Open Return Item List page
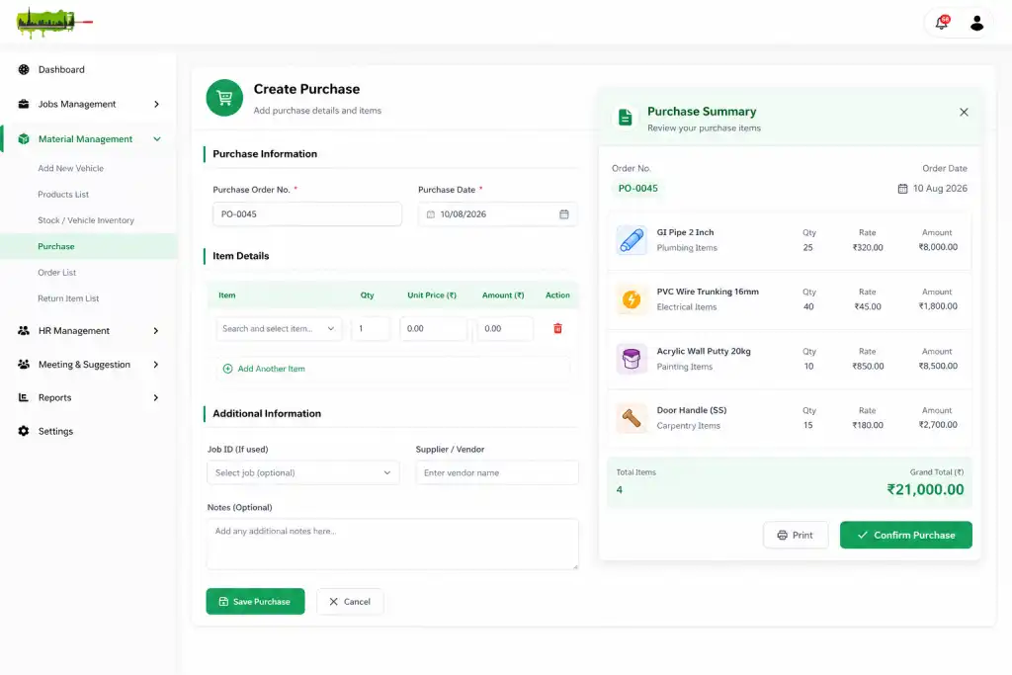Image resolution: width=1012 pixels, height=675 pixels. click(68, 298)
